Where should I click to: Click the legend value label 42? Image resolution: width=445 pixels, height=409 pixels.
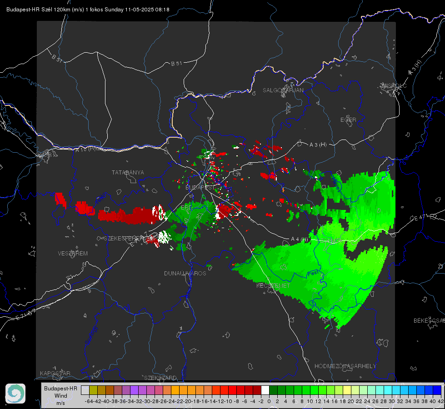440,401
